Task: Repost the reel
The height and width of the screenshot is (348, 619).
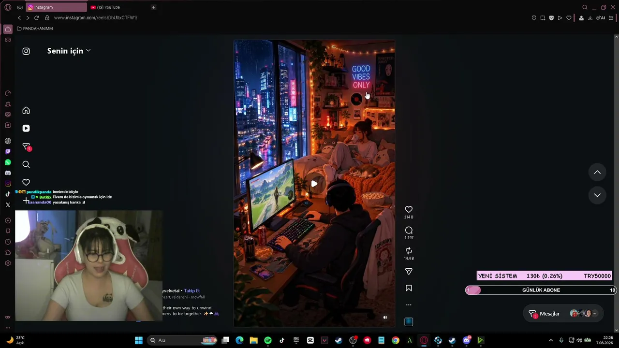Action: click(409, 250)
